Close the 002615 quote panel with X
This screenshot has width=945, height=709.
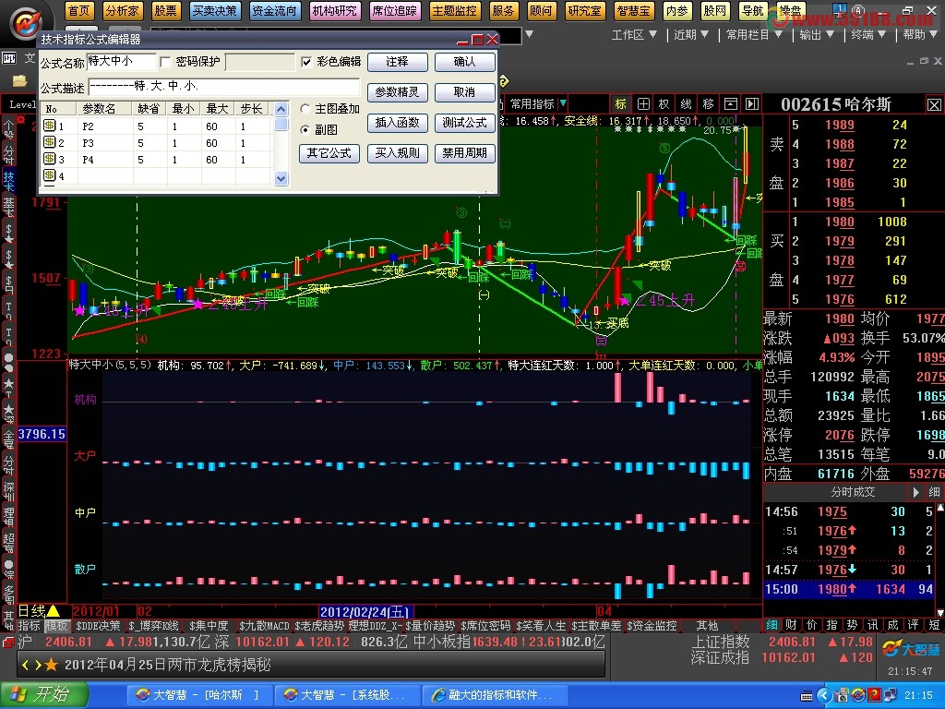[x=934, y=105]
